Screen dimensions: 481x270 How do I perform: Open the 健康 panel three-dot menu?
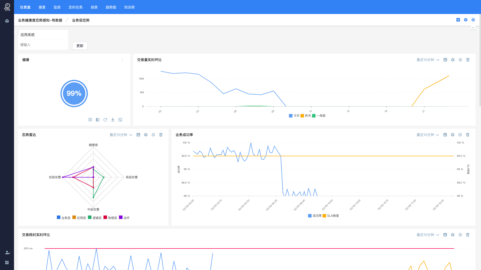click(x=122, y=60)
